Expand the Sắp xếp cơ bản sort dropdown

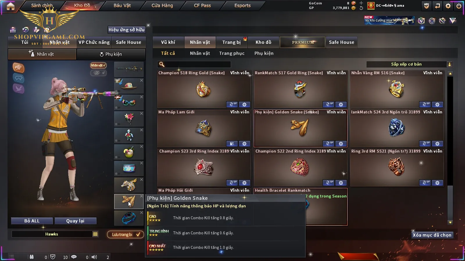tap(449, 64)
